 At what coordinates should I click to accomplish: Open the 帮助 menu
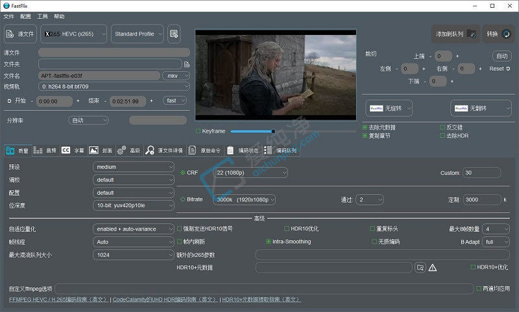point(59,17)
